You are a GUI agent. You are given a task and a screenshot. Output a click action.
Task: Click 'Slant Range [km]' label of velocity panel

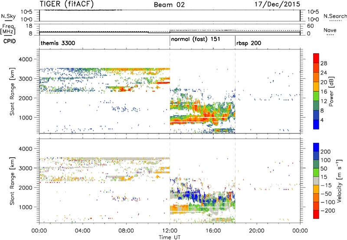[12, 181]
